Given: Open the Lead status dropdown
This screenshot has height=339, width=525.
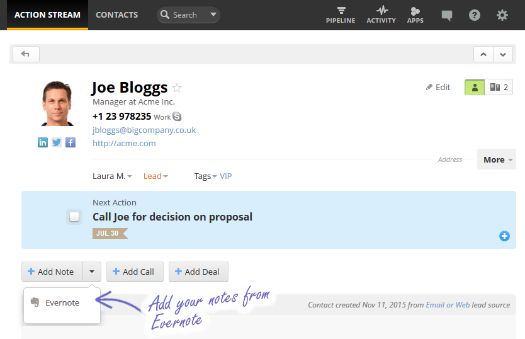Looking at the screenshot, I should (155, 176).
